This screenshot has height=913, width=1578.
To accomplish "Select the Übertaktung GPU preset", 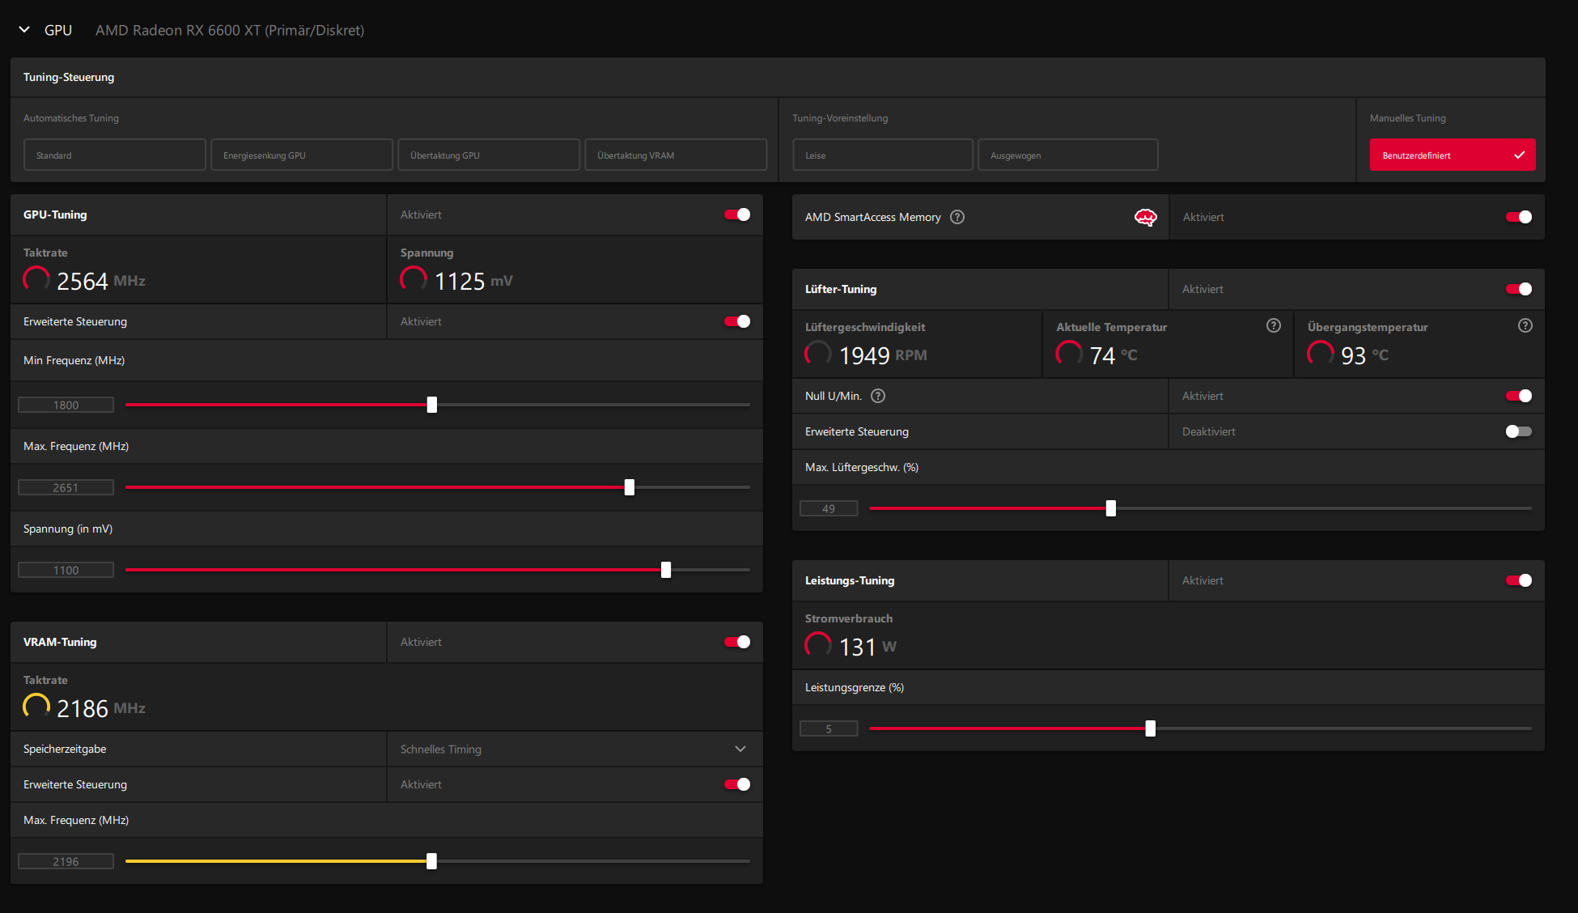I will point(488,155).
